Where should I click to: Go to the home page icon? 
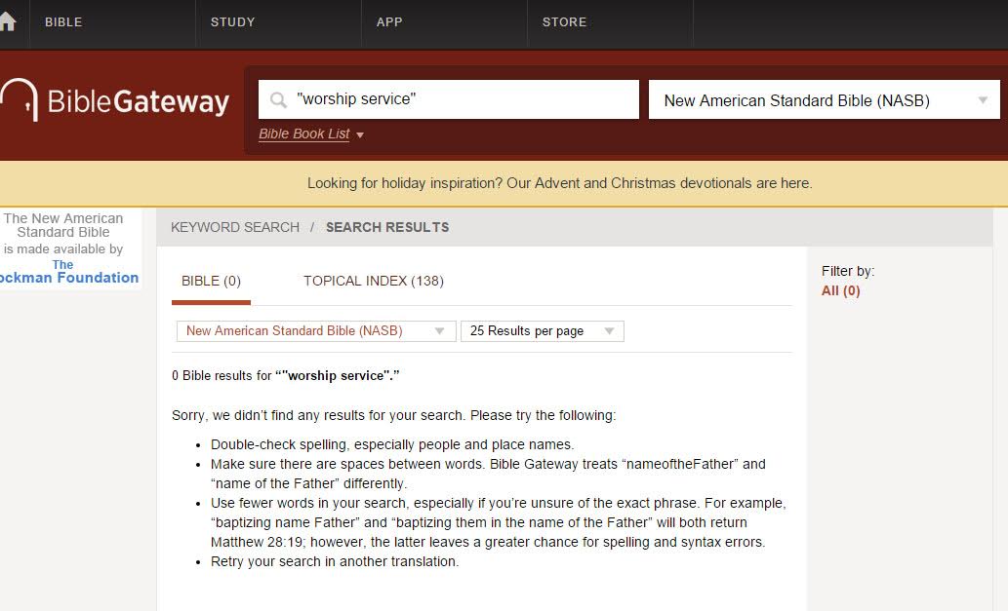(x=7, y=21)
